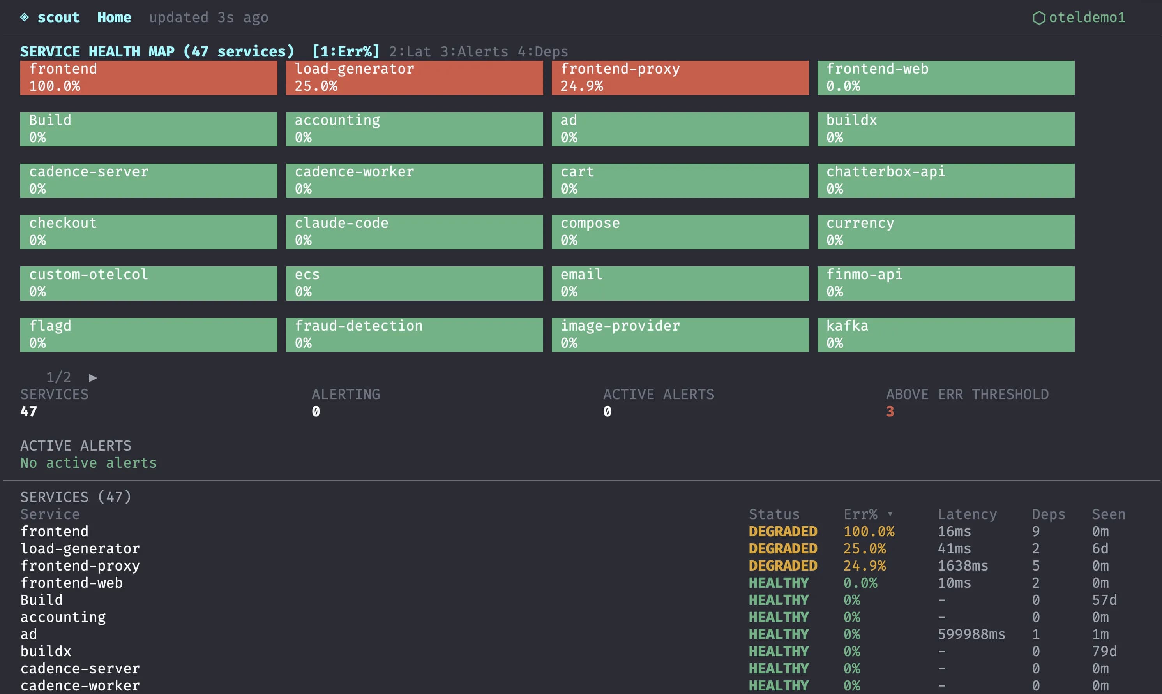Click the DEGRADED status of load-generator
The image size is (1162, 694).
pos(783,548)
